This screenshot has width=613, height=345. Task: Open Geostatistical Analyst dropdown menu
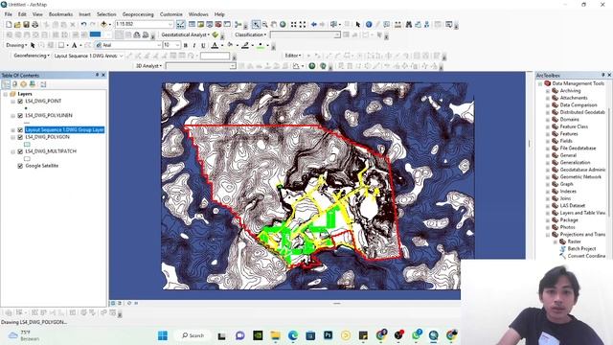(x=185, y=34)
